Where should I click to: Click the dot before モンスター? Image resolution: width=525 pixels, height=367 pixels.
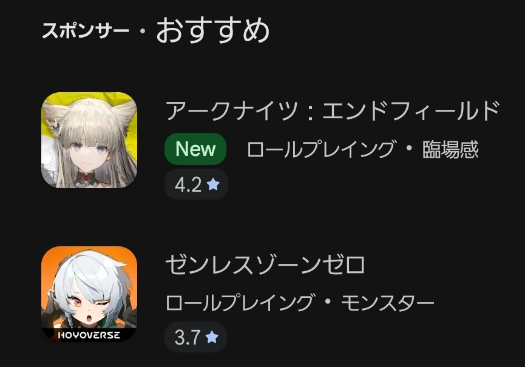[328, 301]
